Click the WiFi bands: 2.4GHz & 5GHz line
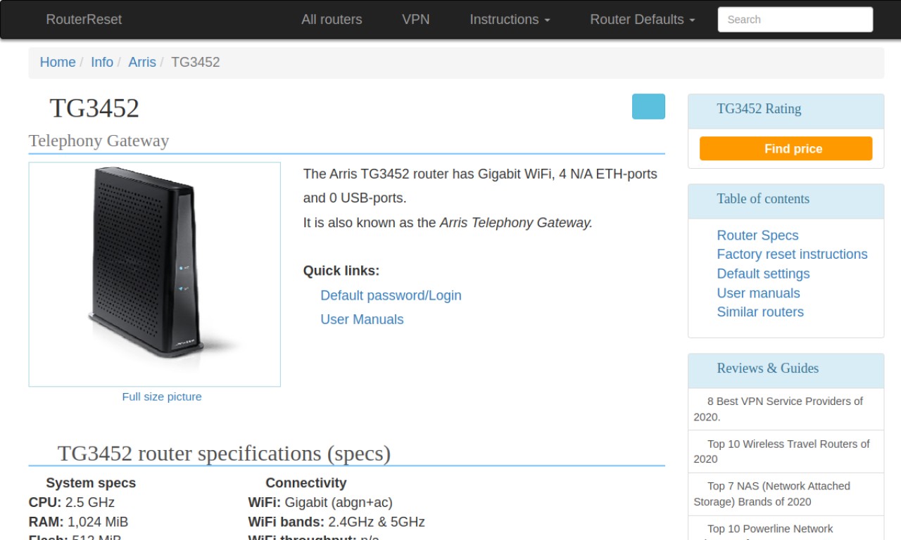 (336, 522)
